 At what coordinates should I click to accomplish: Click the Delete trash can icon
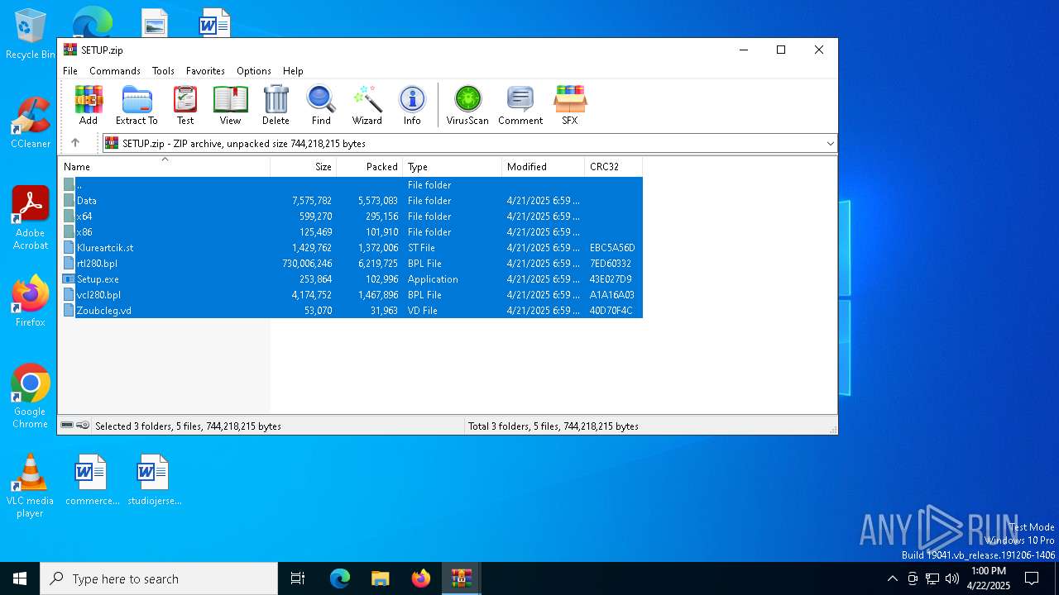276,105
